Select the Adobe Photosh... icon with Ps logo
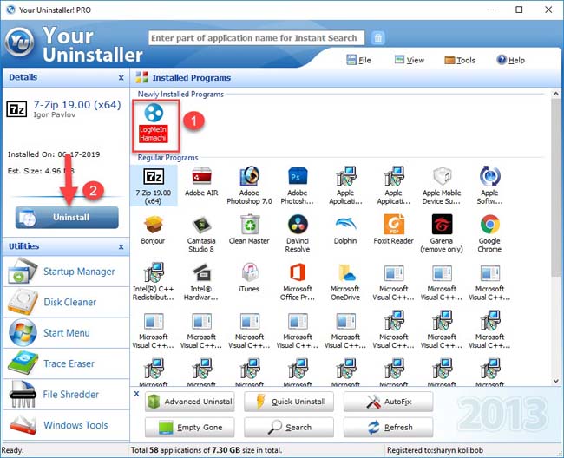 298,186
